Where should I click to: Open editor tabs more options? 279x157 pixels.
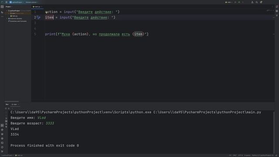tap(272, 7)
